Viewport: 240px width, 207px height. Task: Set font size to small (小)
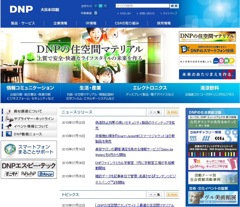[x=96, y=6]
